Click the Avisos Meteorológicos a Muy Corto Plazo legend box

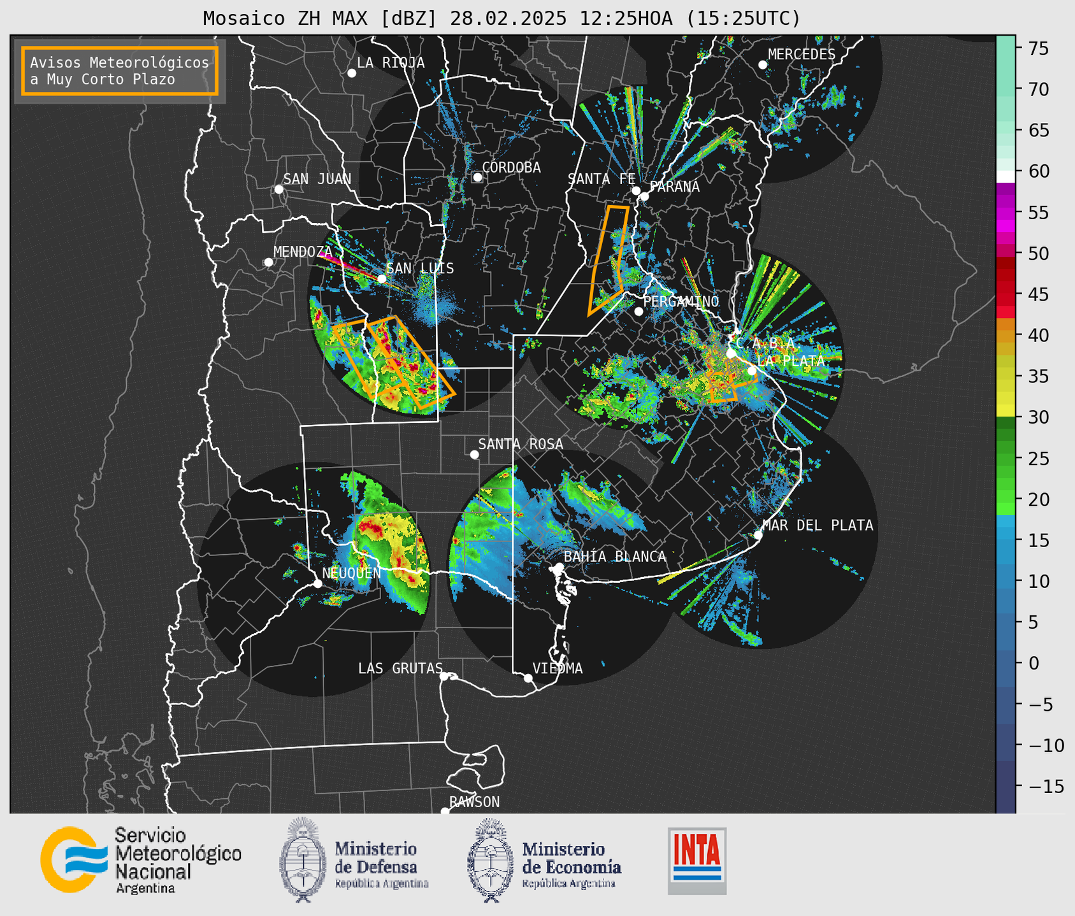(x=120, y=71)
